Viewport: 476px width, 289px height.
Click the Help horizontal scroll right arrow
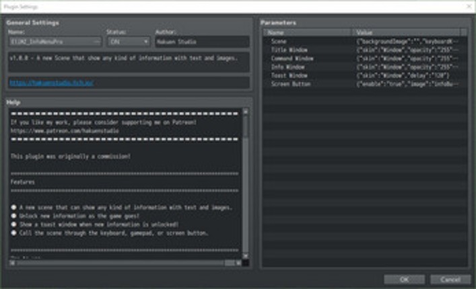point(238,263)
